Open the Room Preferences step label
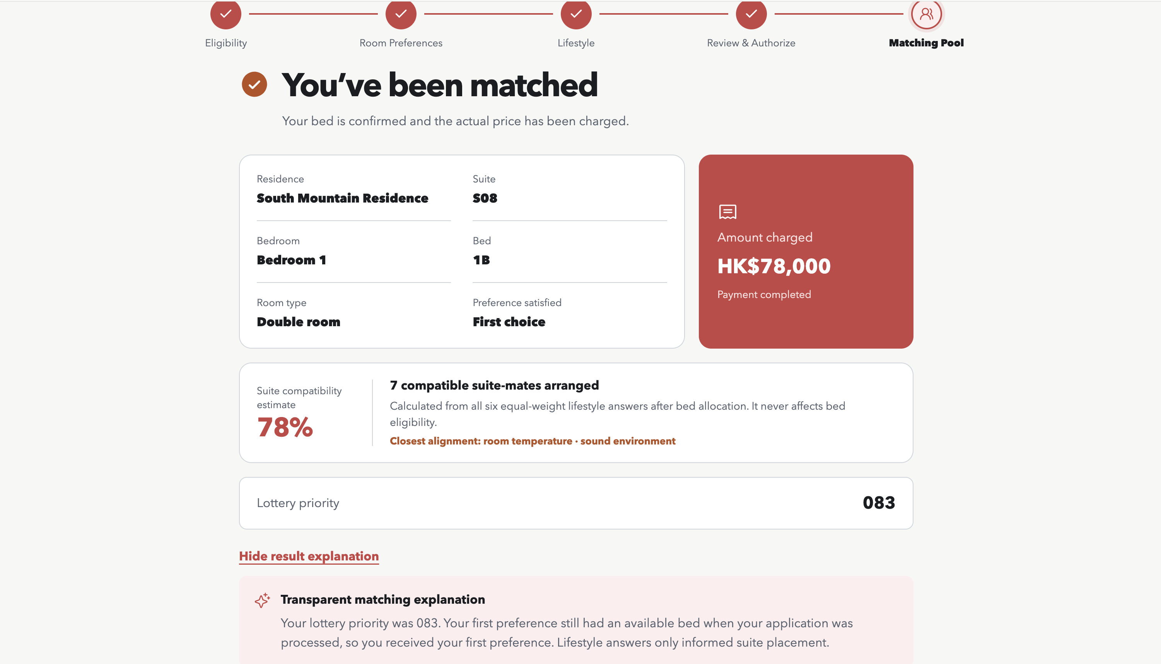Screen dimensions: 1161x664 tap(401, 43)
